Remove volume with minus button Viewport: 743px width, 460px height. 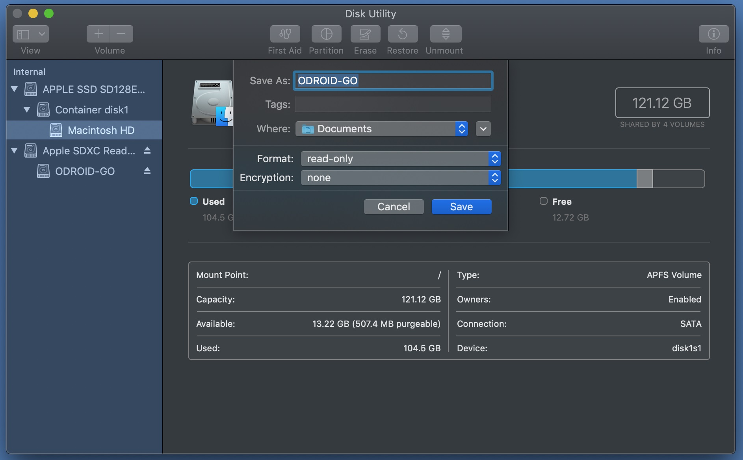(121, 34)
